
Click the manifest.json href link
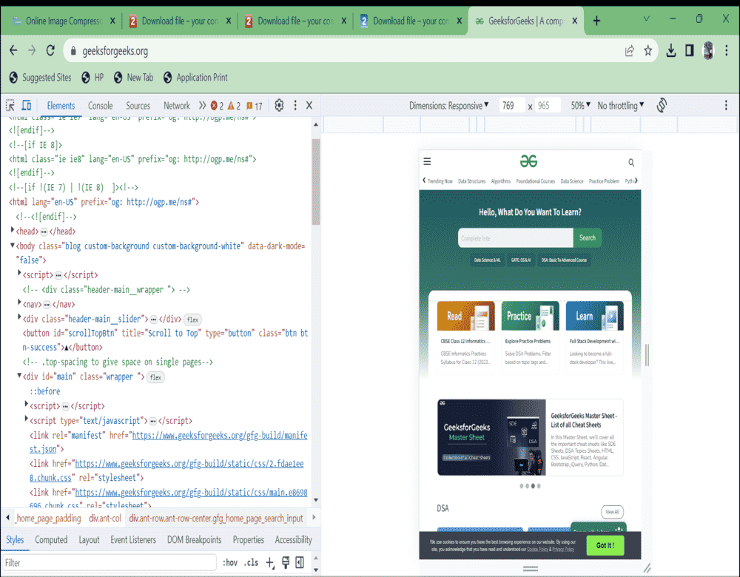(219, 436)
